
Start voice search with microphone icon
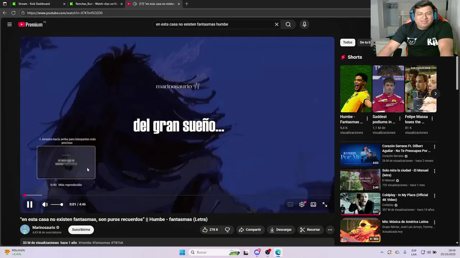pos(304,24)
